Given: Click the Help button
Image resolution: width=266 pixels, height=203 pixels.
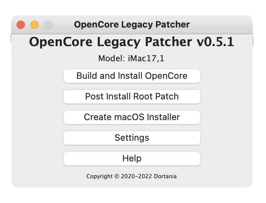Looking at the screenshot, I should [132, 158].
